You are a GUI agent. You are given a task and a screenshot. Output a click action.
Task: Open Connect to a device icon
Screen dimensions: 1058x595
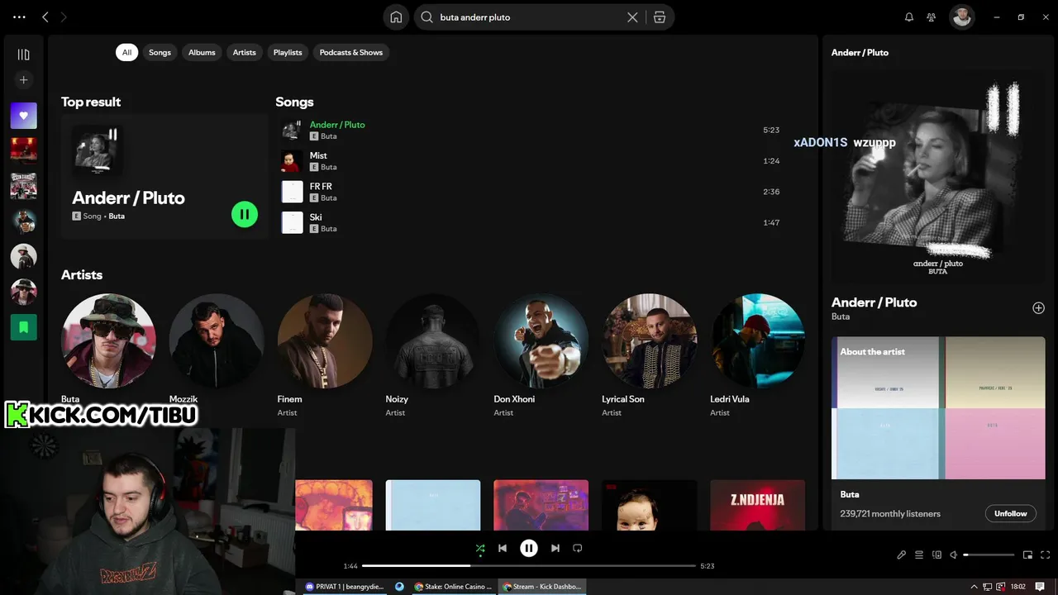(x=936, y=555)
